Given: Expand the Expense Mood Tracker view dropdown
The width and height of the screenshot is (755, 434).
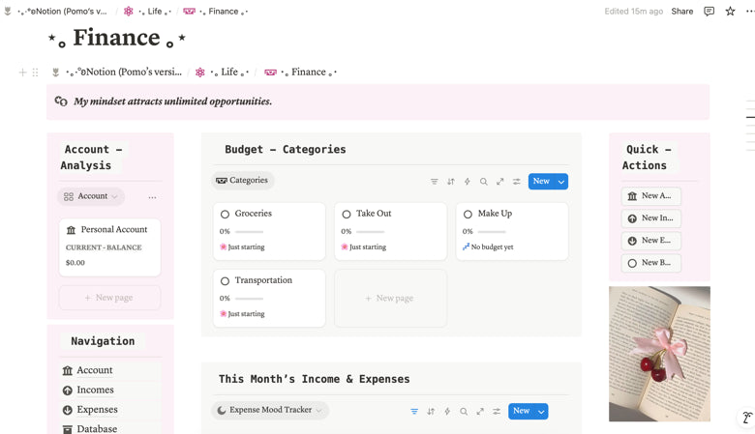Looking at the screenshot, I should pos(270,410).
